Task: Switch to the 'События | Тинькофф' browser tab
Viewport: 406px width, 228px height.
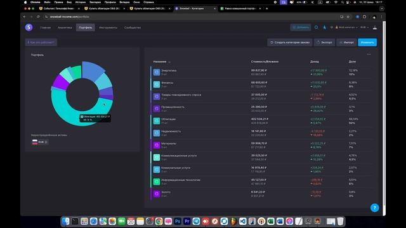Action: 59,8
